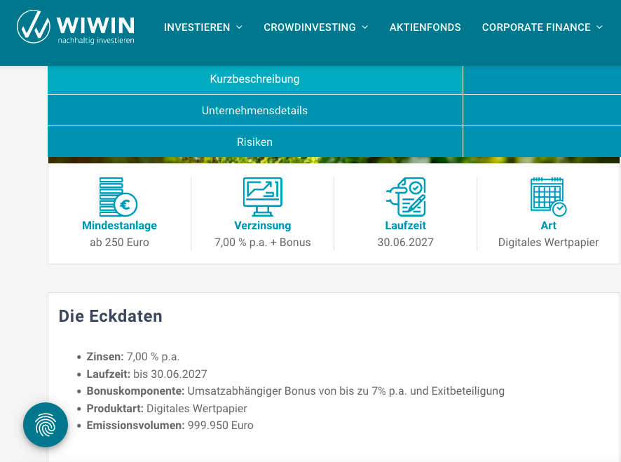The width and height of the screenshot is (621, 462).
Task: Click the fingerprint privacy settings button
Action: (46, 425)
